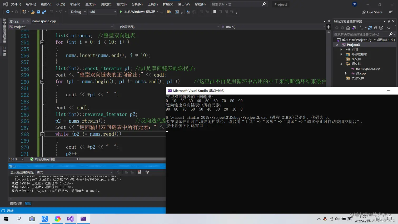Click the Live Share button

[372, 12]
